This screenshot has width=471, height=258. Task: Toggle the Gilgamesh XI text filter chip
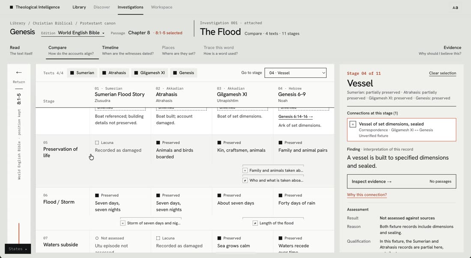click(x=149, y=73)
